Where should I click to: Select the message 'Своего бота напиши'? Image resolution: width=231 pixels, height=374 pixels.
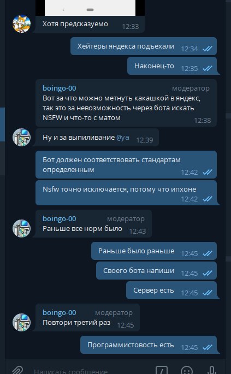point(156,270)
